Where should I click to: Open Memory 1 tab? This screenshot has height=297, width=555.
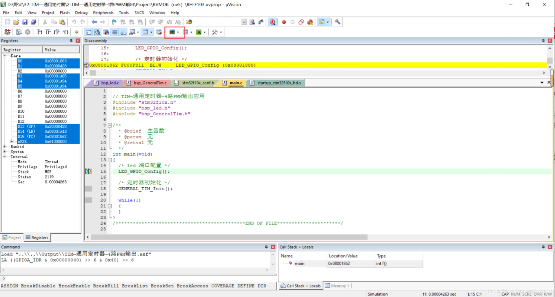[337, 286]
